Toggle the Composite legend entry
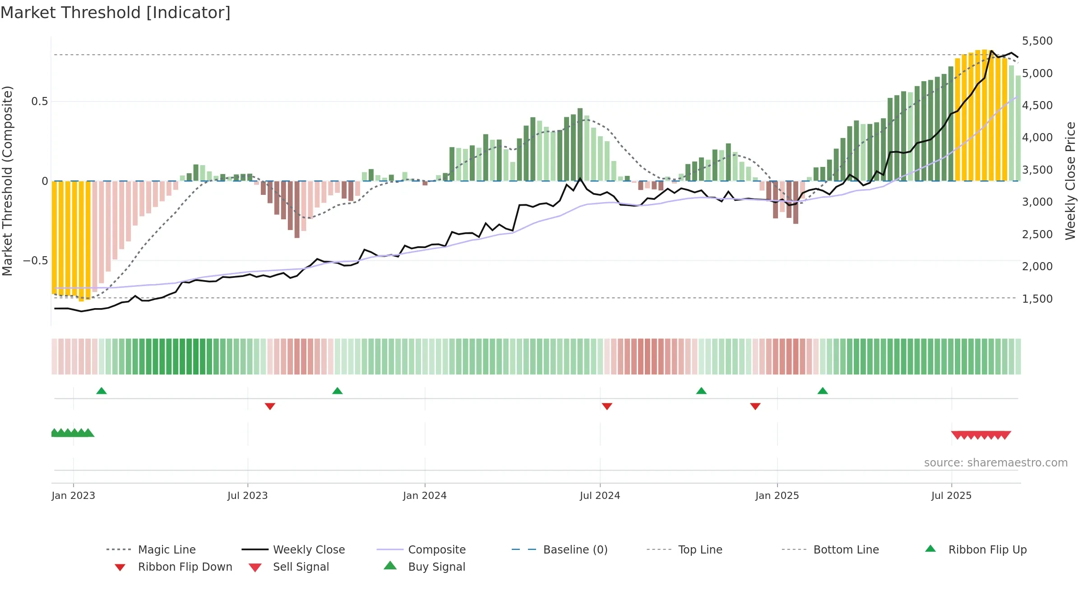The image size is (1083, 609). pyautogui.click(x=421, y=549)
